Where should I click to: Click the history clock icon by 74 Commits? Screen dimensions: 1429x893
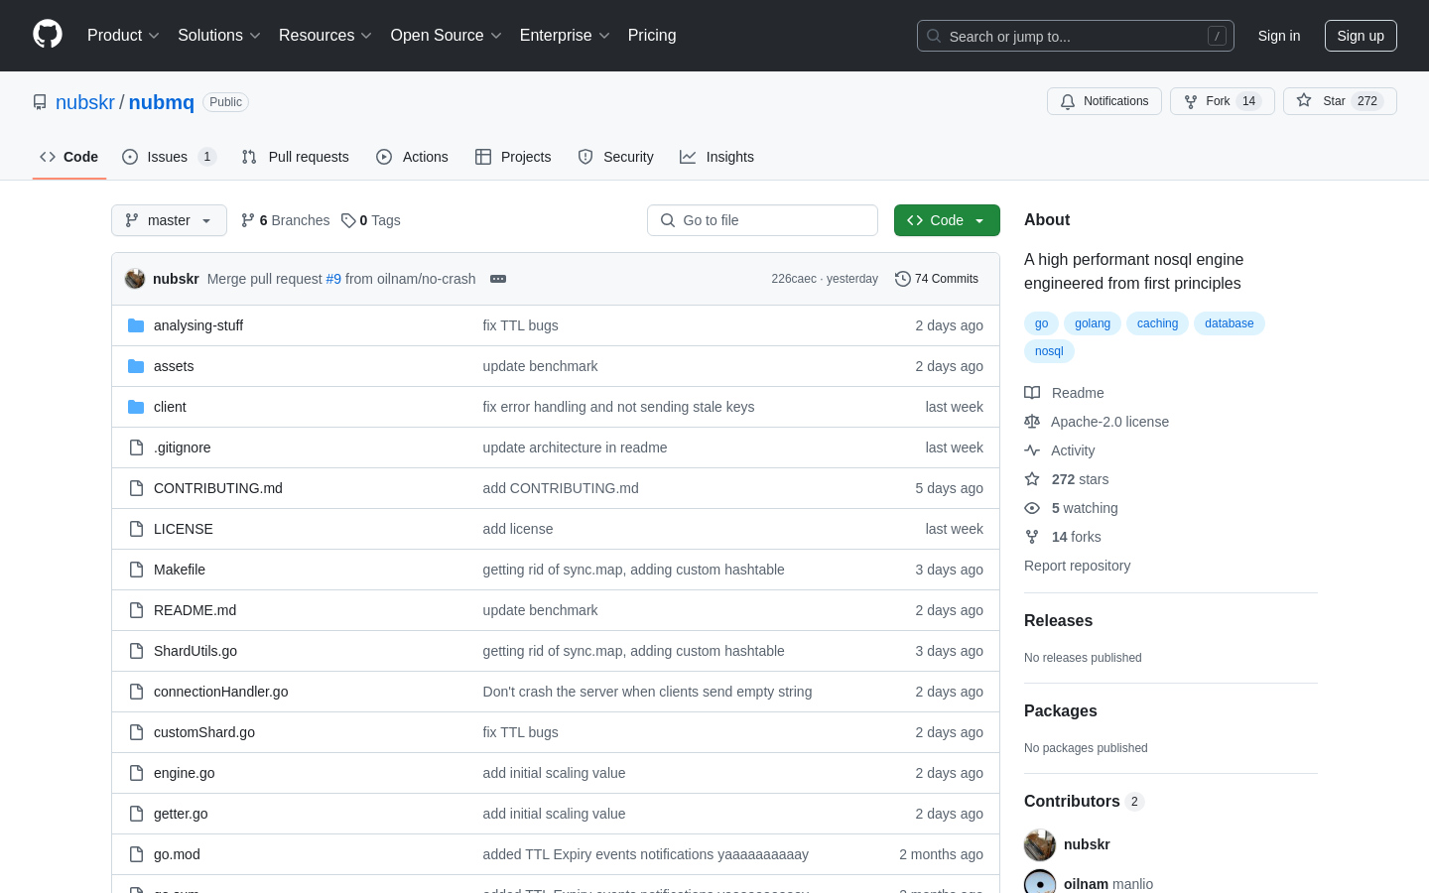click(x=903, y=279)
